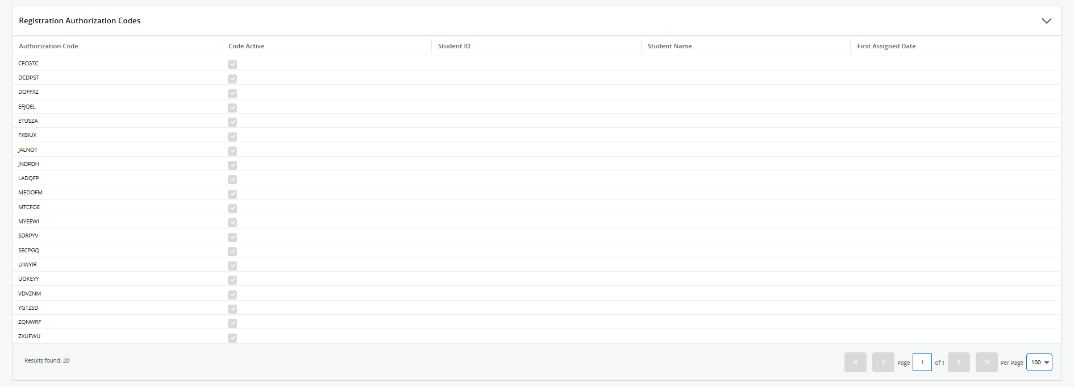1074x387 pixels.
Task: Collapse the Registration Authorization Codes panel
Action: [x=1046, y=21]
